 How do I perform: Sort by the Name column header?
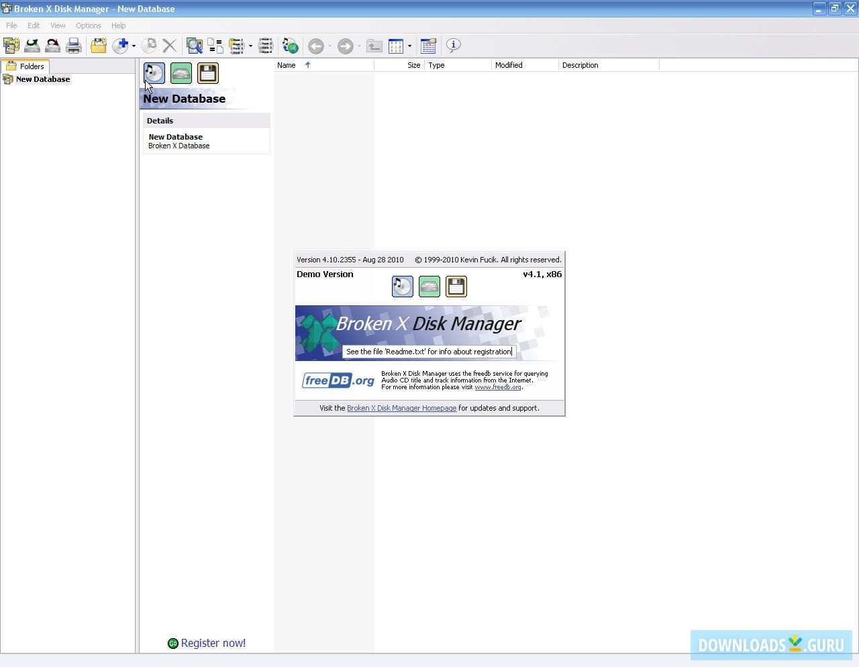click(x=287, y=65)
